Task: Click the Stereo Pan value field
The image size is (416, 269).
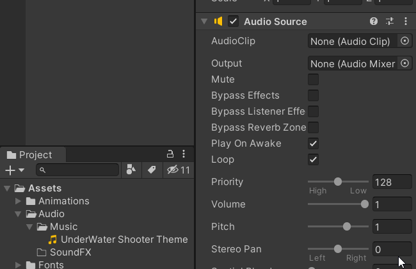Action: click(392, 249)
